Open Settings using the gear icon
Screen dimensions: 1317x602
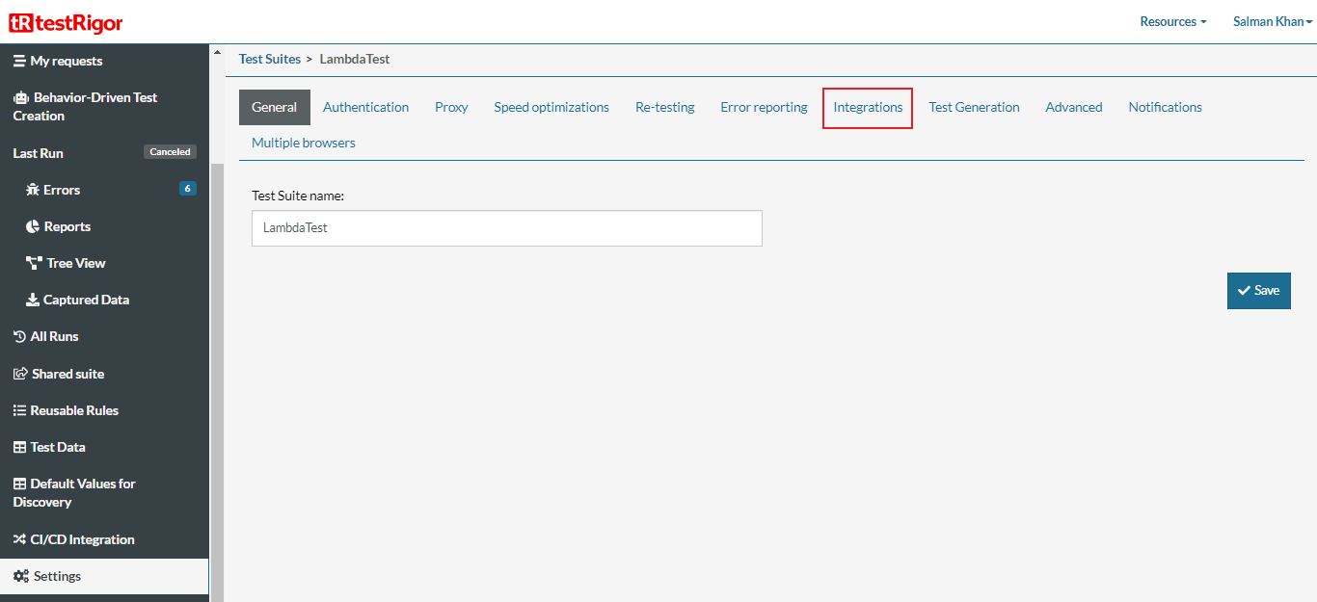(19, 575)
